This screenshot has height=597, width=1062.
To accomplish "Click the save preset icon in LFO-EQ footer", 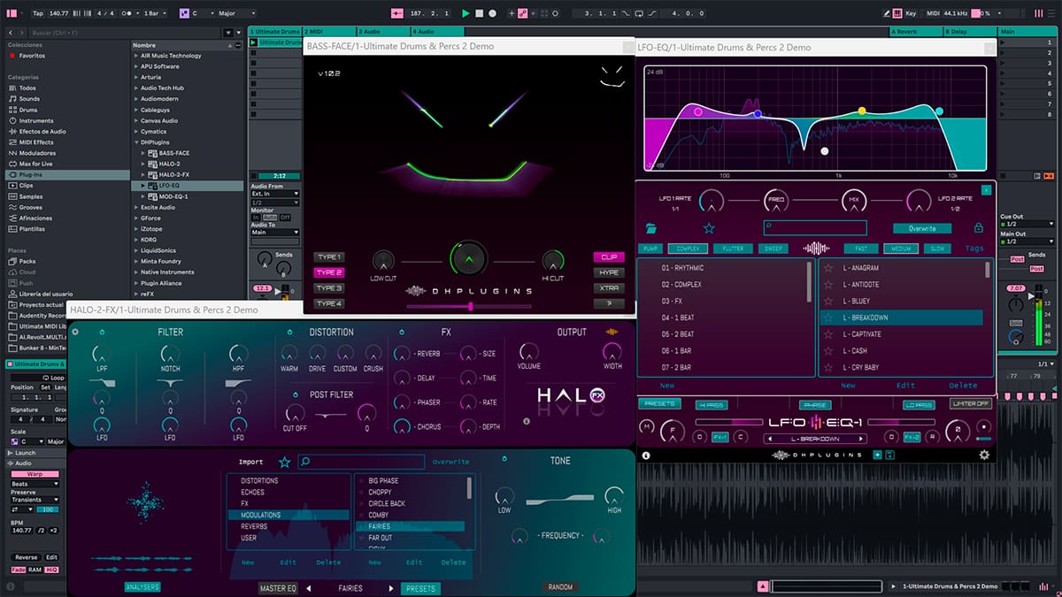I will (x=889, y=455).
